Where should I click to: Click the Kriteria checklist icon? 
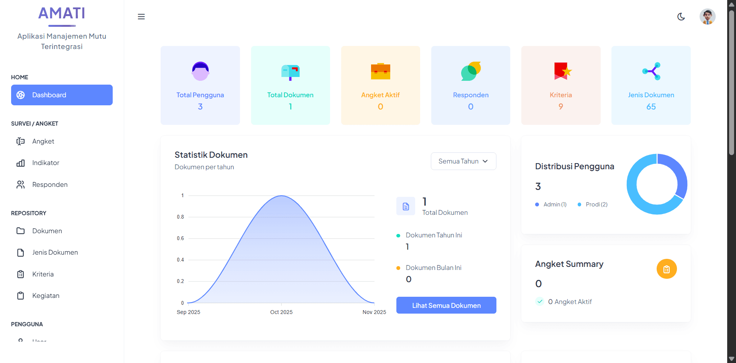(x=21, y=274)
